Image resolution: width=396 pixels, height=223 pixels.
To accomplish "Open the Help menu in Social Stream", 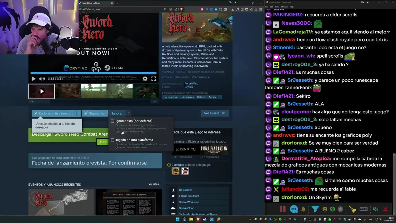I will (x=291, y=7).
